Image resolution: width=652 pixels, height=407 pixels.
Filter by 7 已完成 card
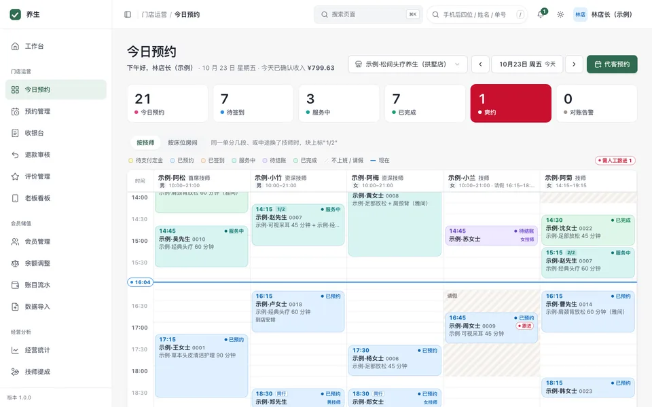425,103
